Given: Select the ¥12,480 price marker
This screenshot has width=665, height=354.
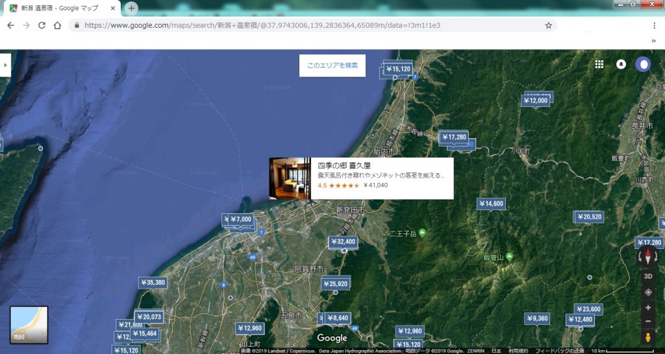Looking at the screenshot, I should point(580,320).
